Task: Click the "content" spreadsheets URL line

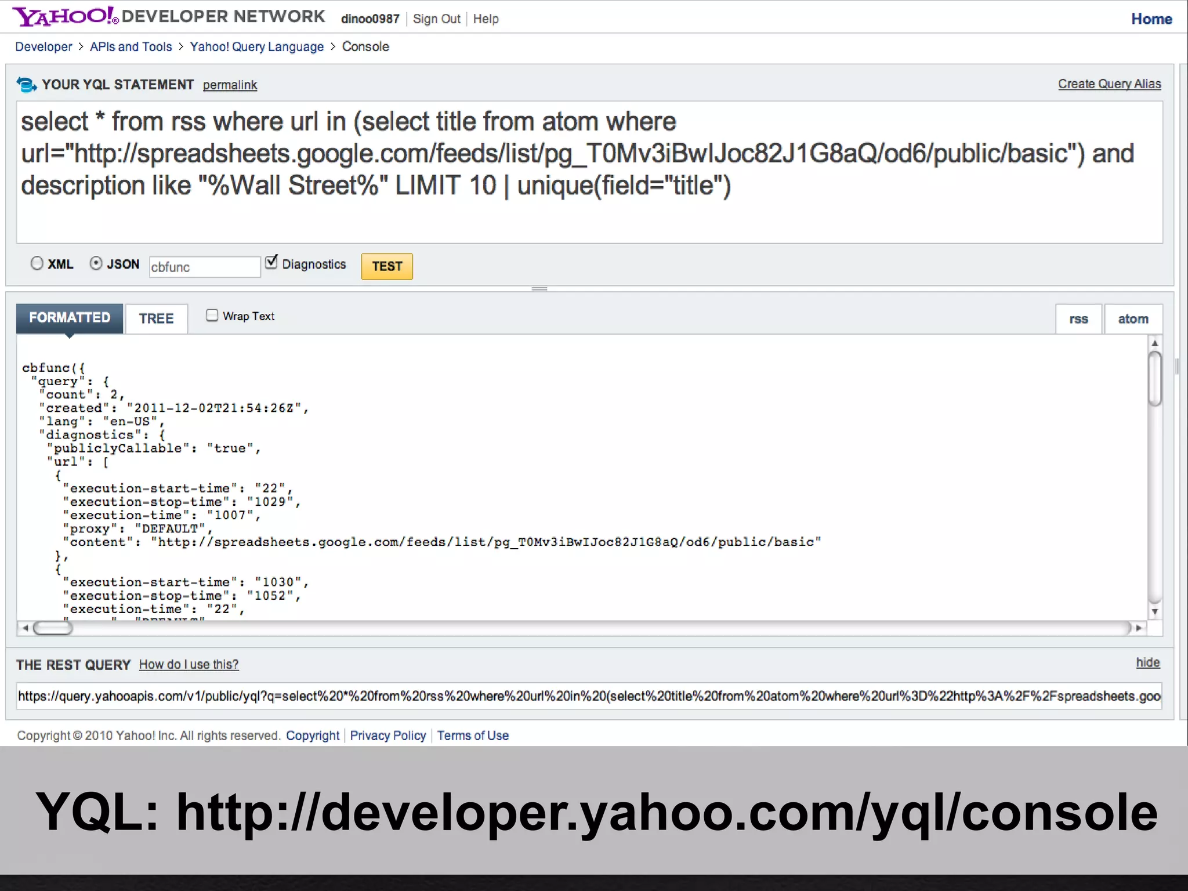Action: pyautogui.click(x=442, y=542)
